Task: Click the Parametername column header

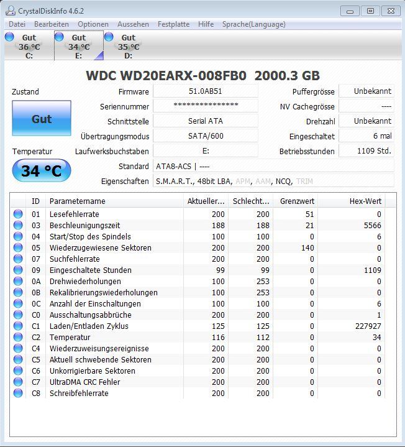Action: [x=114, y=201]
